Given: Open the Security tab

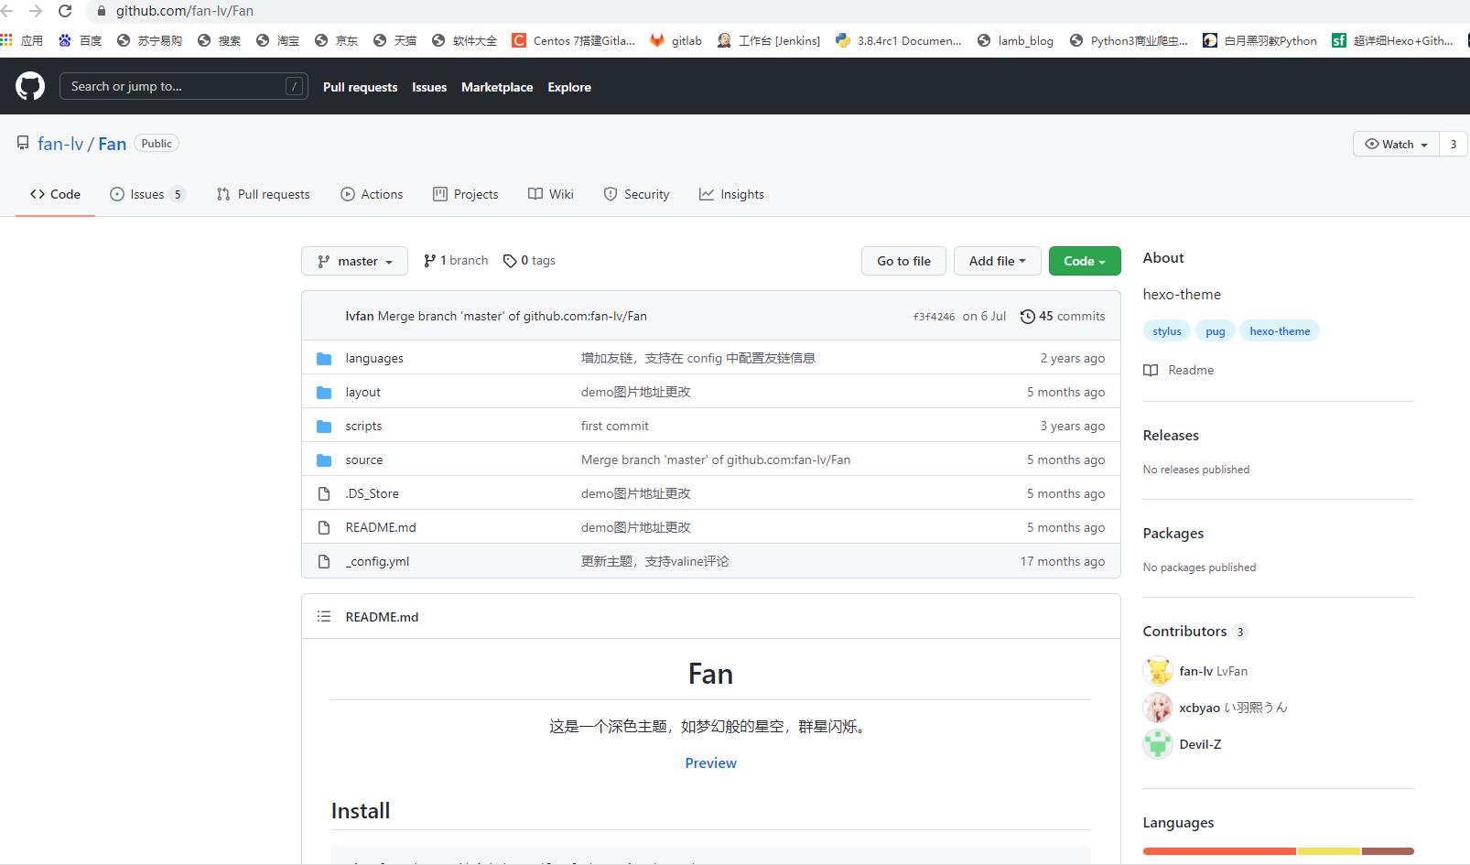Looking at the screenshot, I should (637, 194).
